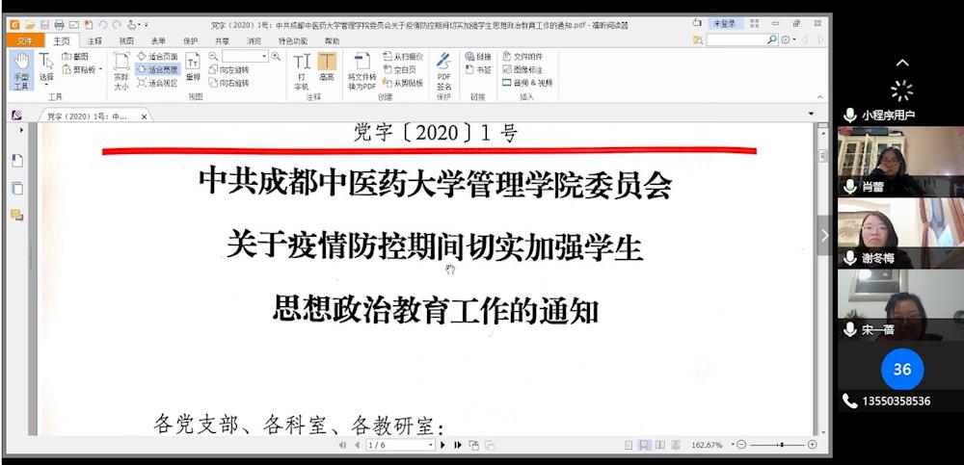This screenshot has width=964, height=465.
Task: Open the Clipboard (剪贴板) dropdown
Action: pos(82,69)
